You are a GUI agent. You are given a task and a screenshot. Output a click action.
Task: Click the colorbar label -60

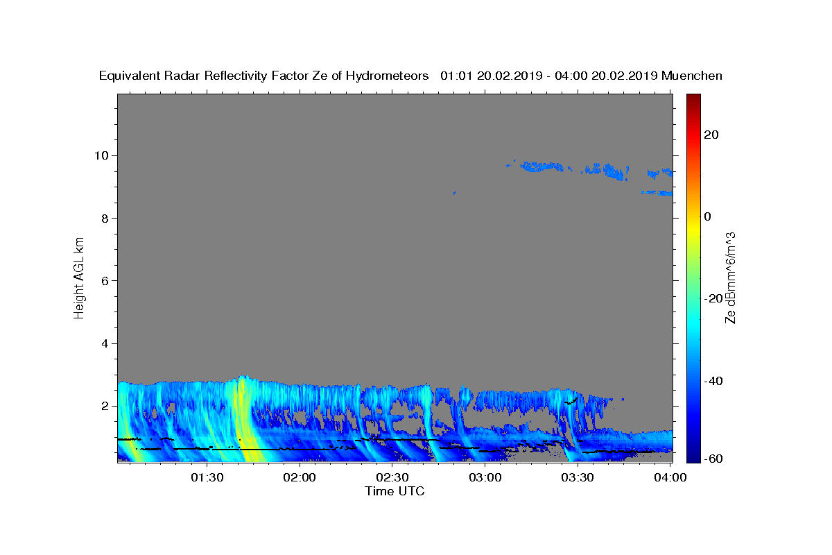click(x=713, y=458)
